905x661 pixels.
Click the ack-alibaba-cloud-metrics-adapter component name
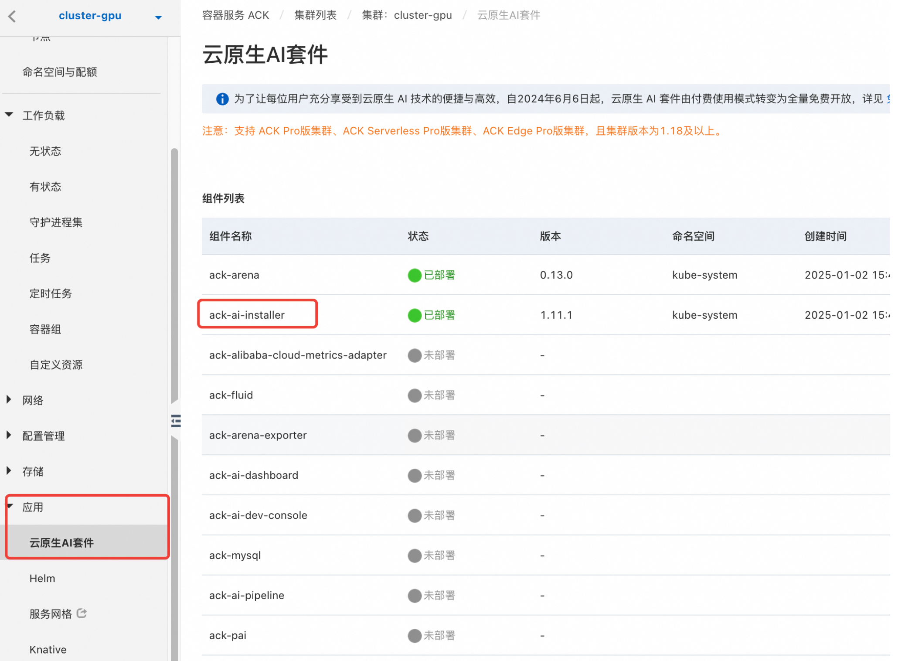[x=298, y=355]
